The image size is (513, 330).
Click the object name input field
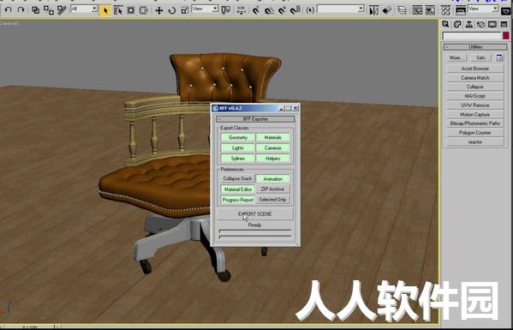[x=472, y=36]
